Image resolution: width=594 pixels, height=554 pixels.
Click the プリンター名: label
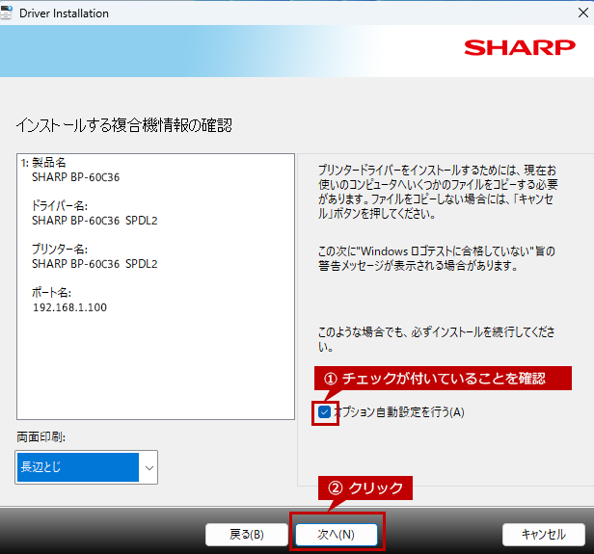point(60,249)
